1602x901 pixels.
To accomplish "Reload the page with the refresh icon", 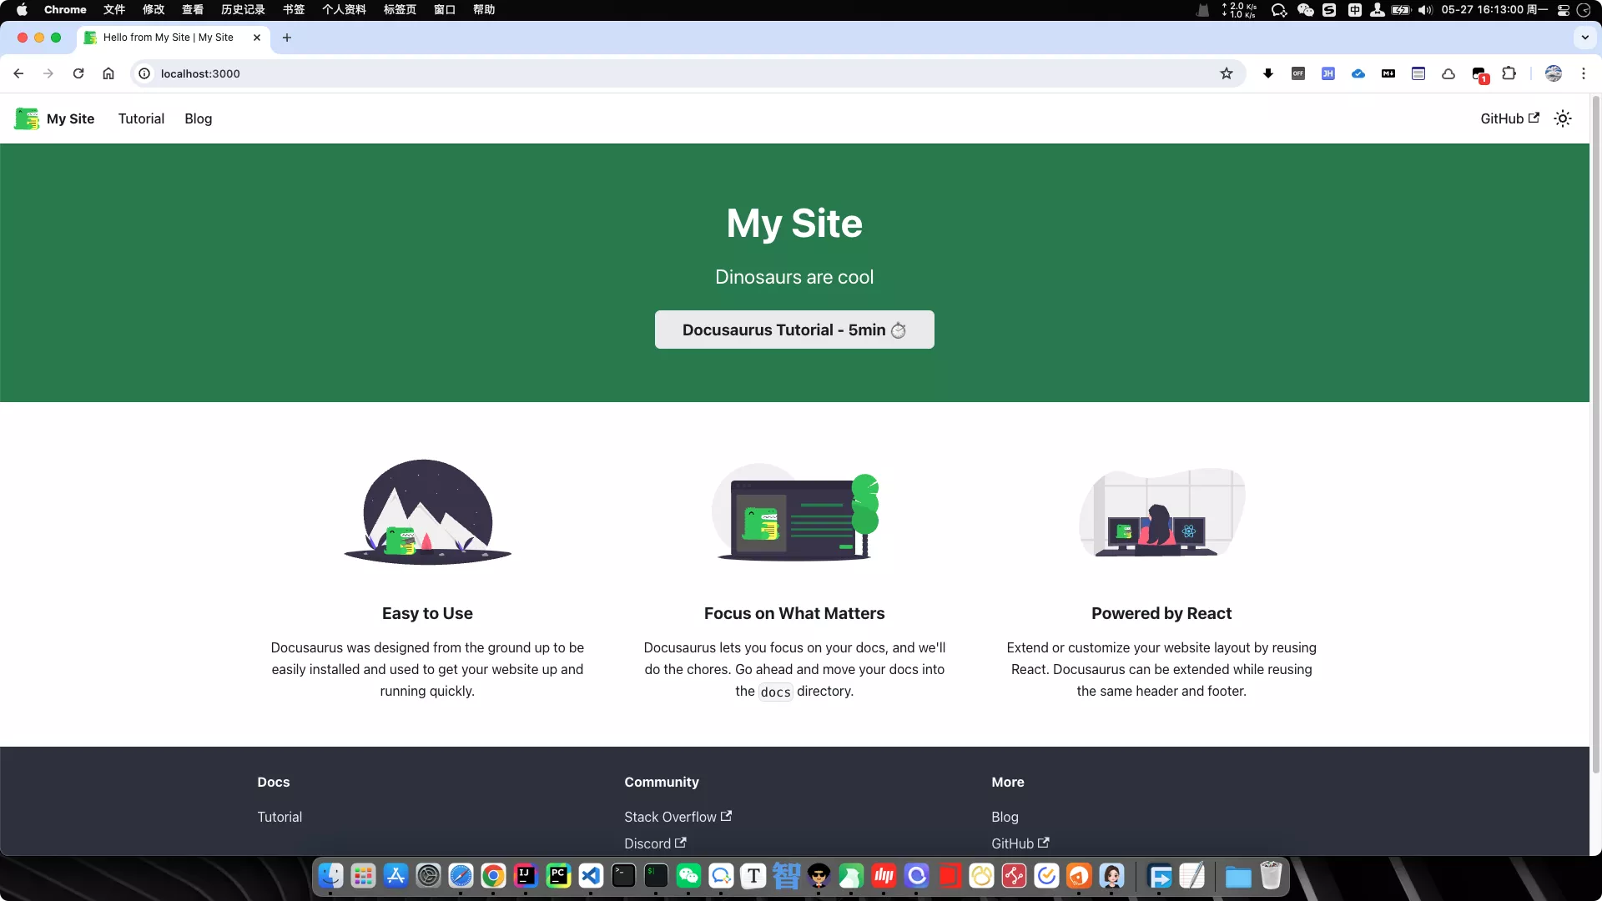I will tap(78, 73).
